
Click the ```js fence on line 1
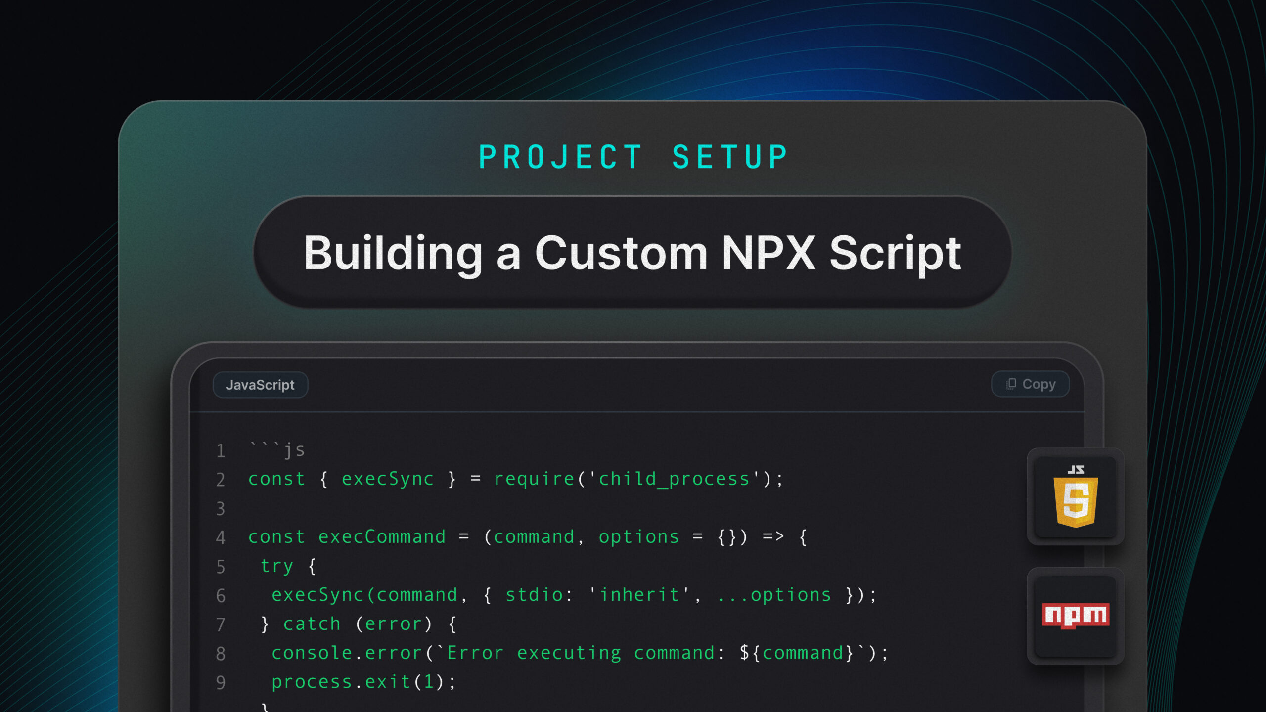[277, 450]
